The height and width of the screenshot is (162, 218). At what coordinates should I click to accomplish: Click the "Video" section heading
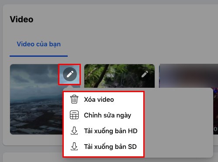pos(21,19)
